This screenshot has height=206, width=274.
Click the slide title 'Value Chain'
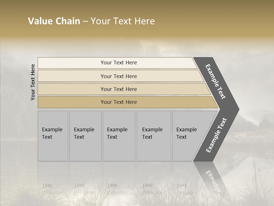54,21
